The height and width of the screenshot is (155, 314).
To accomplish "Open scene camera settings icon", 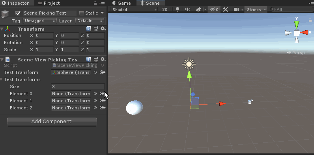I will click(x=236, y=9).
